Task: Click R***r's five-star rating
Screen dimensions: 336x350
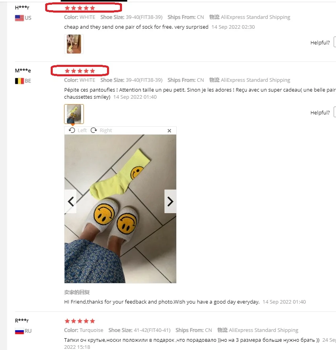Action: (80, 321)
